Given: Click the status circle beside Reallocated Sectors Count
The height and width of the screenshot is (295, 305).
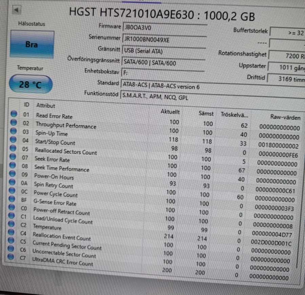Looking at the screenshot, I should pyautogui.click(x=13, y=148).
